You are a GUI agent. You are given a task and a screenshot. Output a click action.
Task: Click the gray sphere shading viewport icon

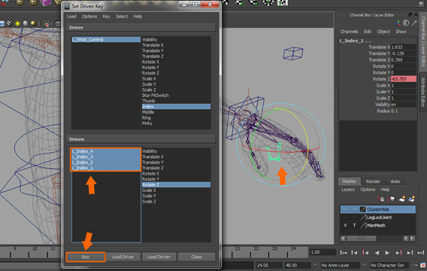point(26,23)
